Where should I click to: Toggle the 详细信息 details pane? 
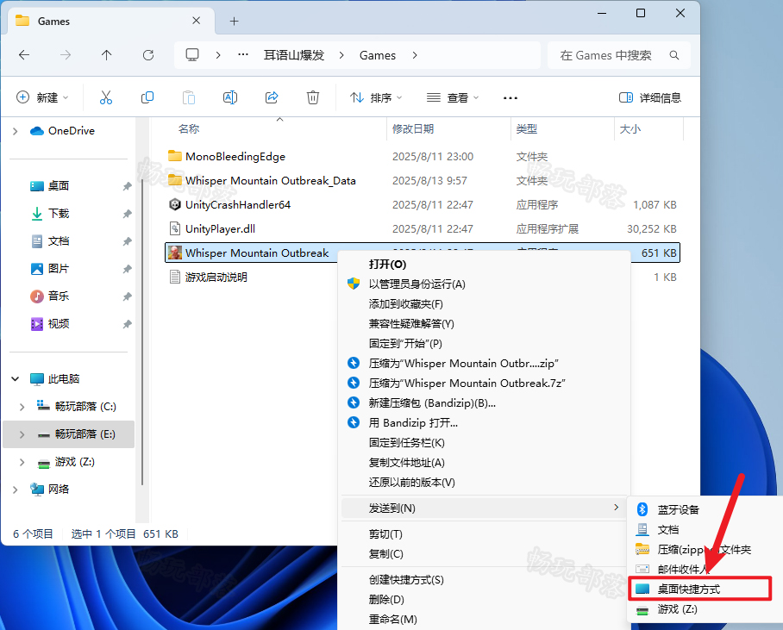pyautogui.click(x=650, y=97)
